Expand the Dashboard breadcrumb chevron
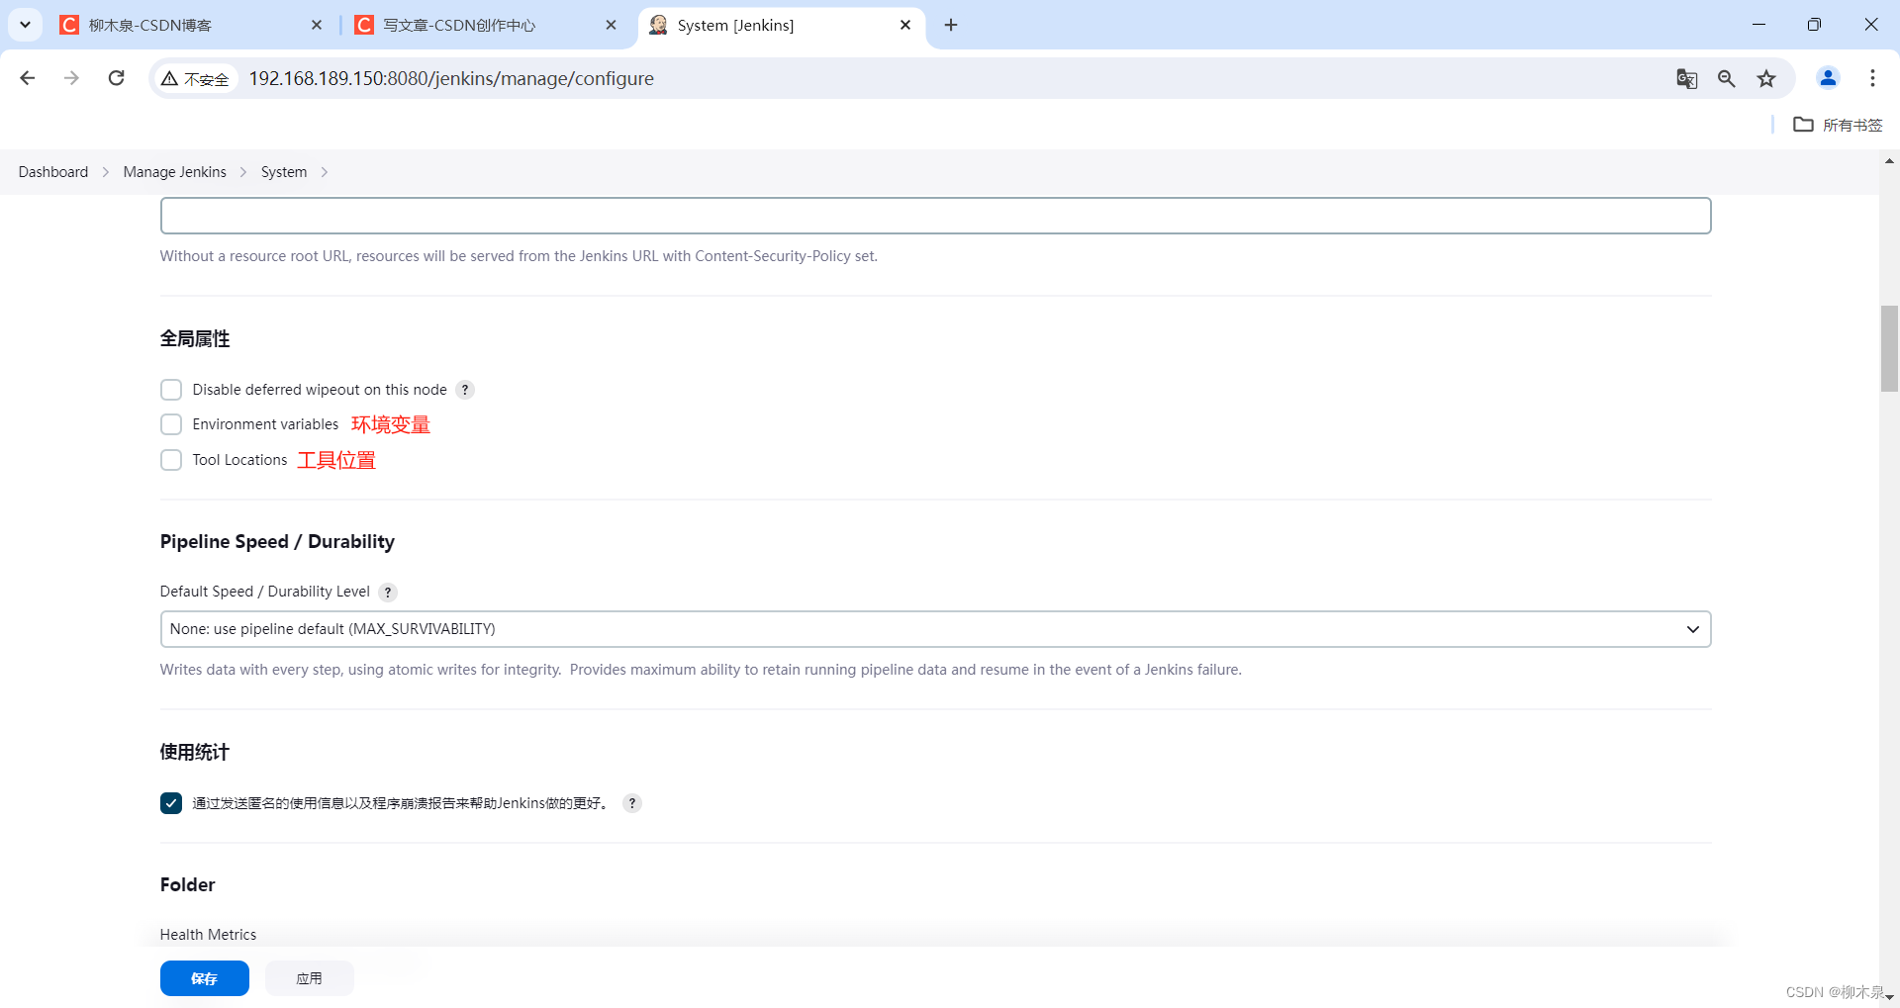The height and width of the screenshot is (1008, 1900). tap(106, 172)
